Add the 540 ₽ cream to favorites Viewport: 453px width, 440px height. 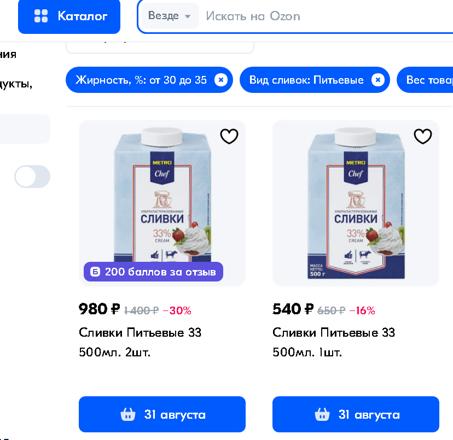(422, 136)
